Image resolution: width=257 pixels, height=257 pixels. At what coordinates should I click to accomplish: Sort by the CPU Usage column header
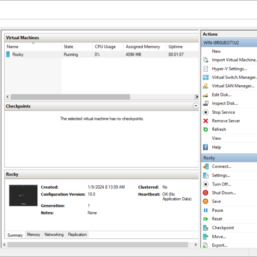click(108, 47)
